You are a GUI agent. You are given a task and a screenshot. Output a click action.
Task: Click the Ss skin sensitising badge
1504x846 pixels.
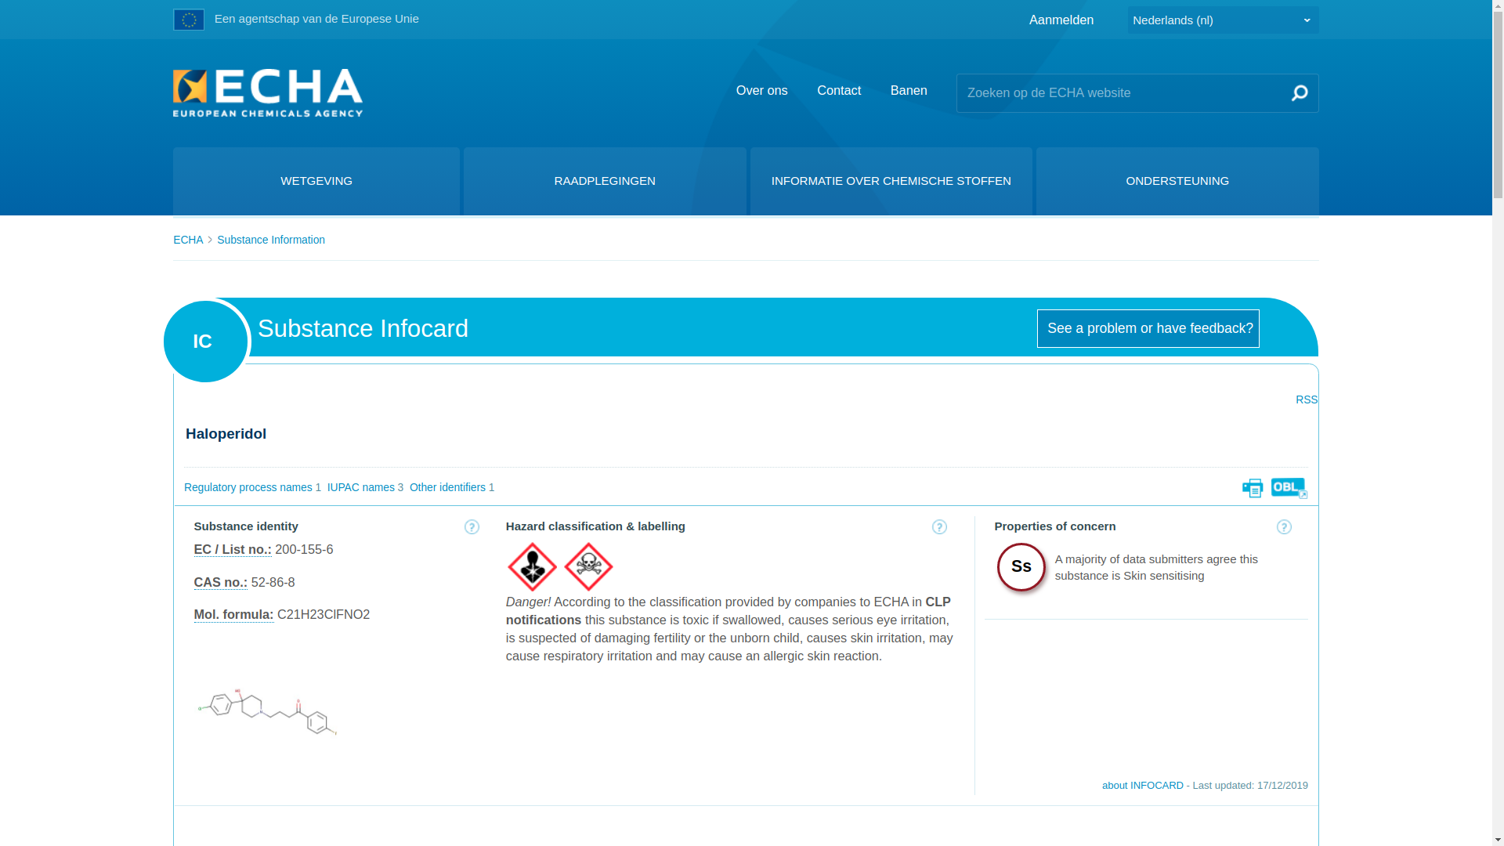click(1021, 566)
